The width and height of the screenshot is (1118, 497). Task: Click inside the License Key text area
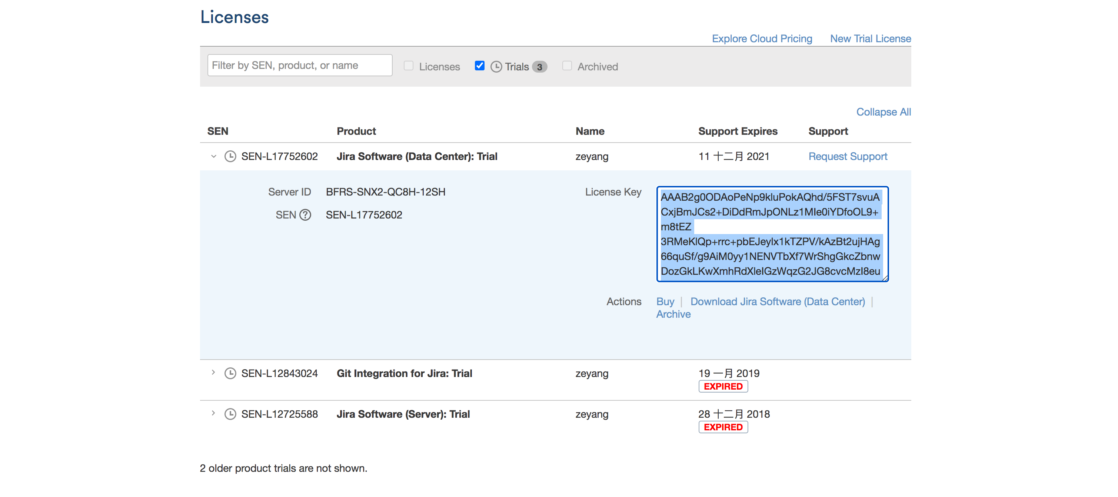[772, 234]
